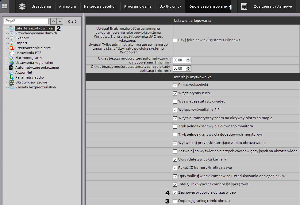The height and width of the screenshot is (205, 300).
Task: Switch to the Archiwum tab
Action: click(x=67, y=6)
